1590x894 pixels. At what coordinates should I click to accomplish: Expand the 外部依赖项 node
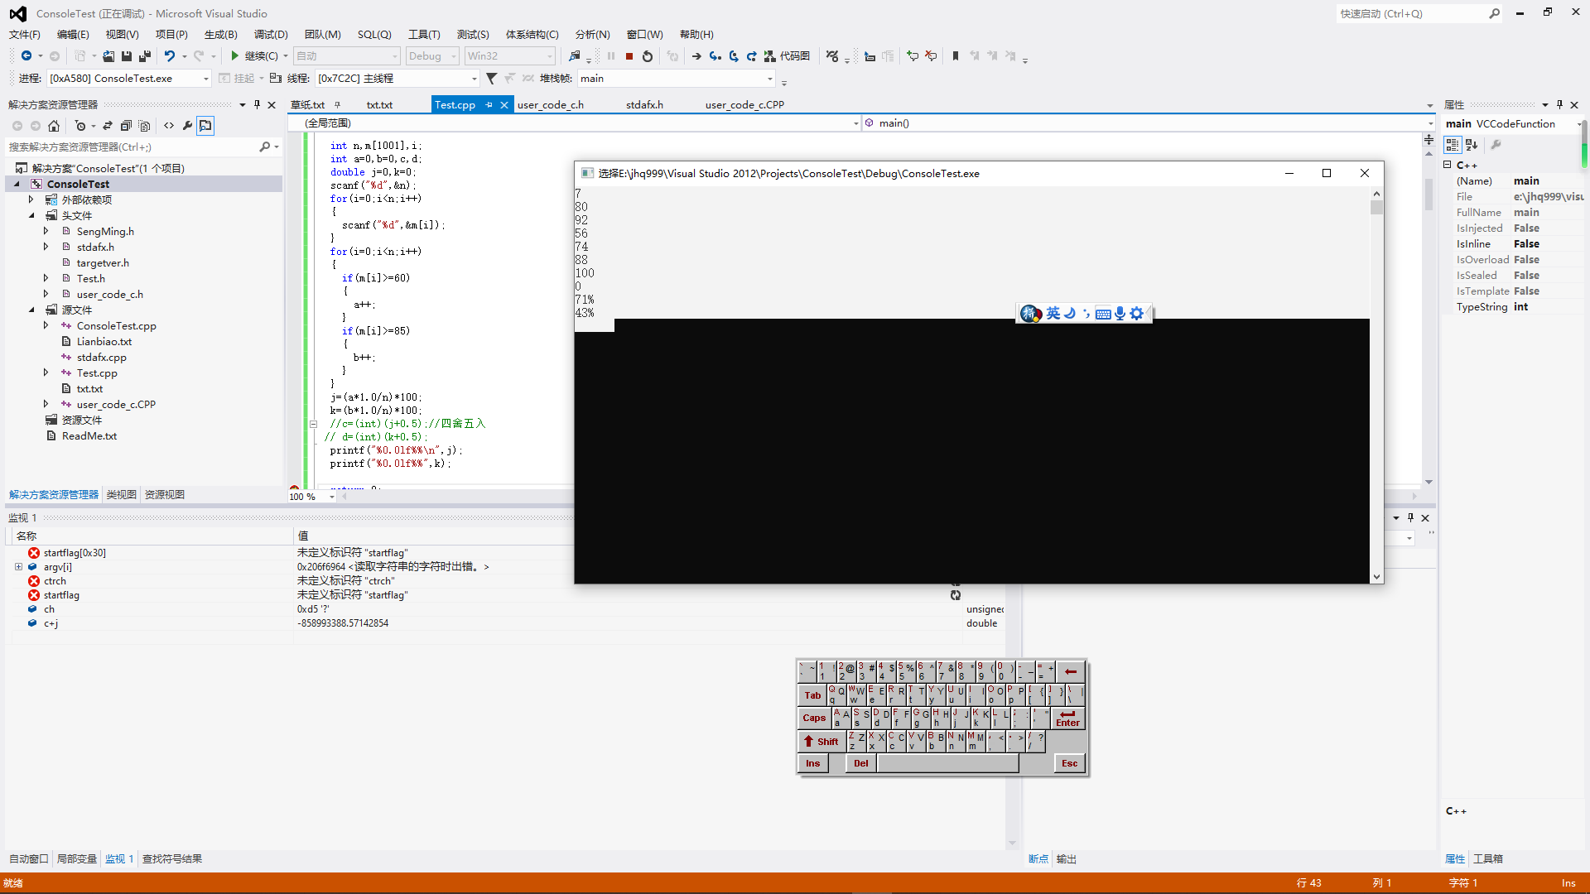click(31, 199)
